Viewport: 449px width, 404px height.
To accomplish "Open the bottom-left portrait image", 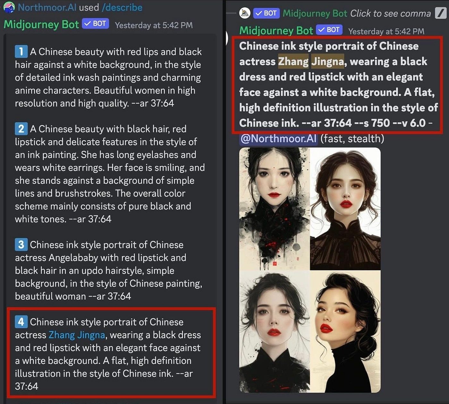I will [275, 332].
